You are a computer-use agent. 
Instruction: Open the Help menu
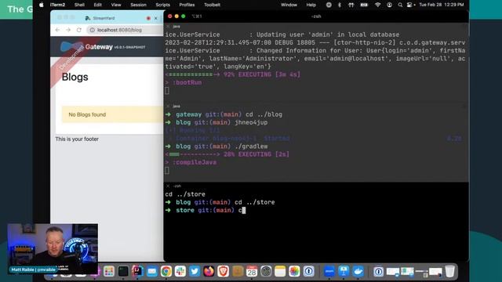[x=311, y=5]
